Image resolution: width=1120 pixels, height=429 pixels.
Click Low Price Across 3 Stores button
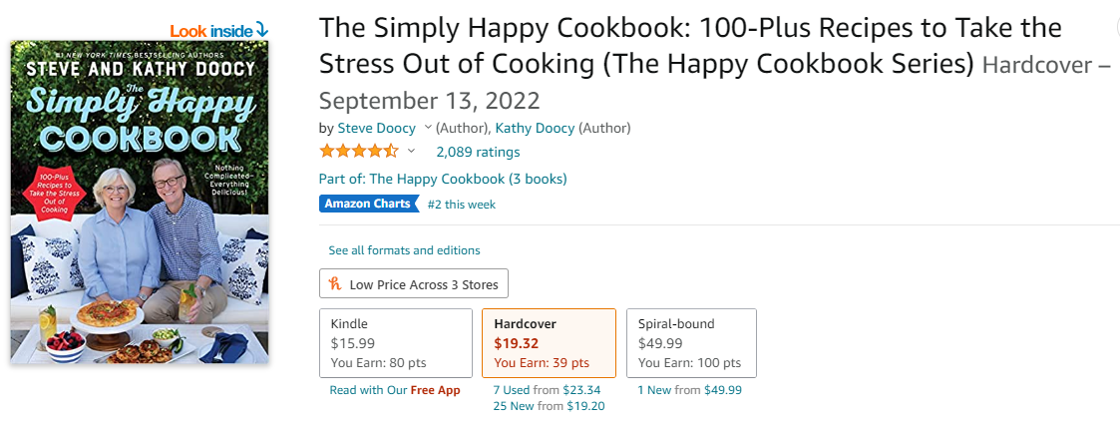coord(414,284)
